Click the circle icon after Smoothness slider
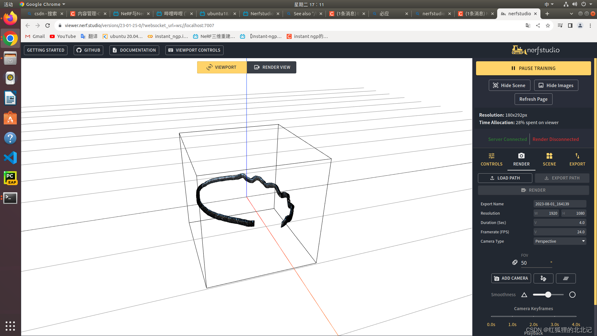Image resolution: width=597 pixels, height=336 pixels. pos(572,295)
